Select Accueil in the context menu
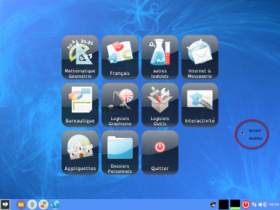The width and height of the screenshot is (280, 210). pyautogui.click(x=255, y=131)
